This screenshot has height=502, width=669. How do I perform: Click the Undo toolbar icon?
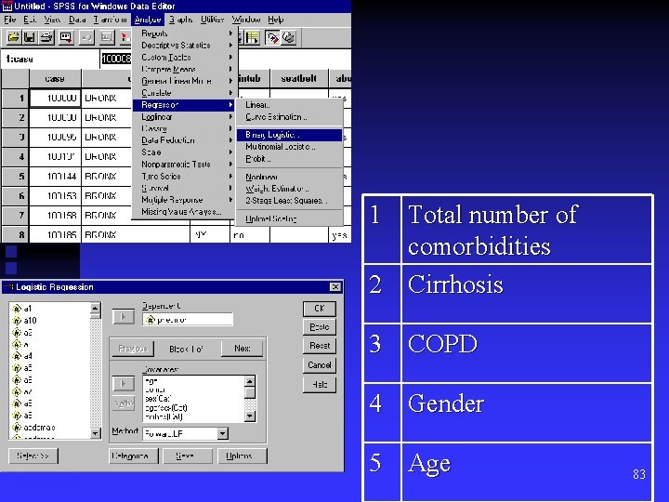[x=86, y=37]
